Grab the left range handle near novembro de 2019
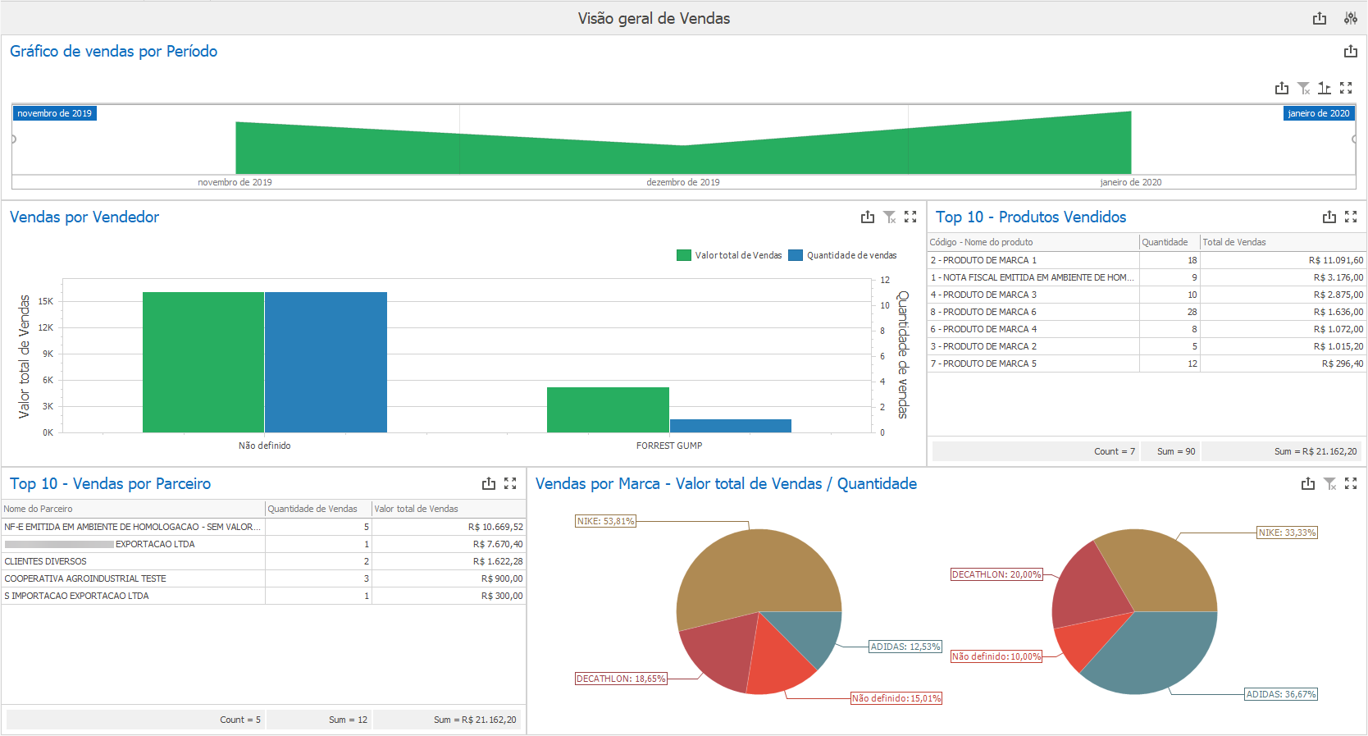Viewport: 1368px width, 736px height. click(x=13, y=139)
